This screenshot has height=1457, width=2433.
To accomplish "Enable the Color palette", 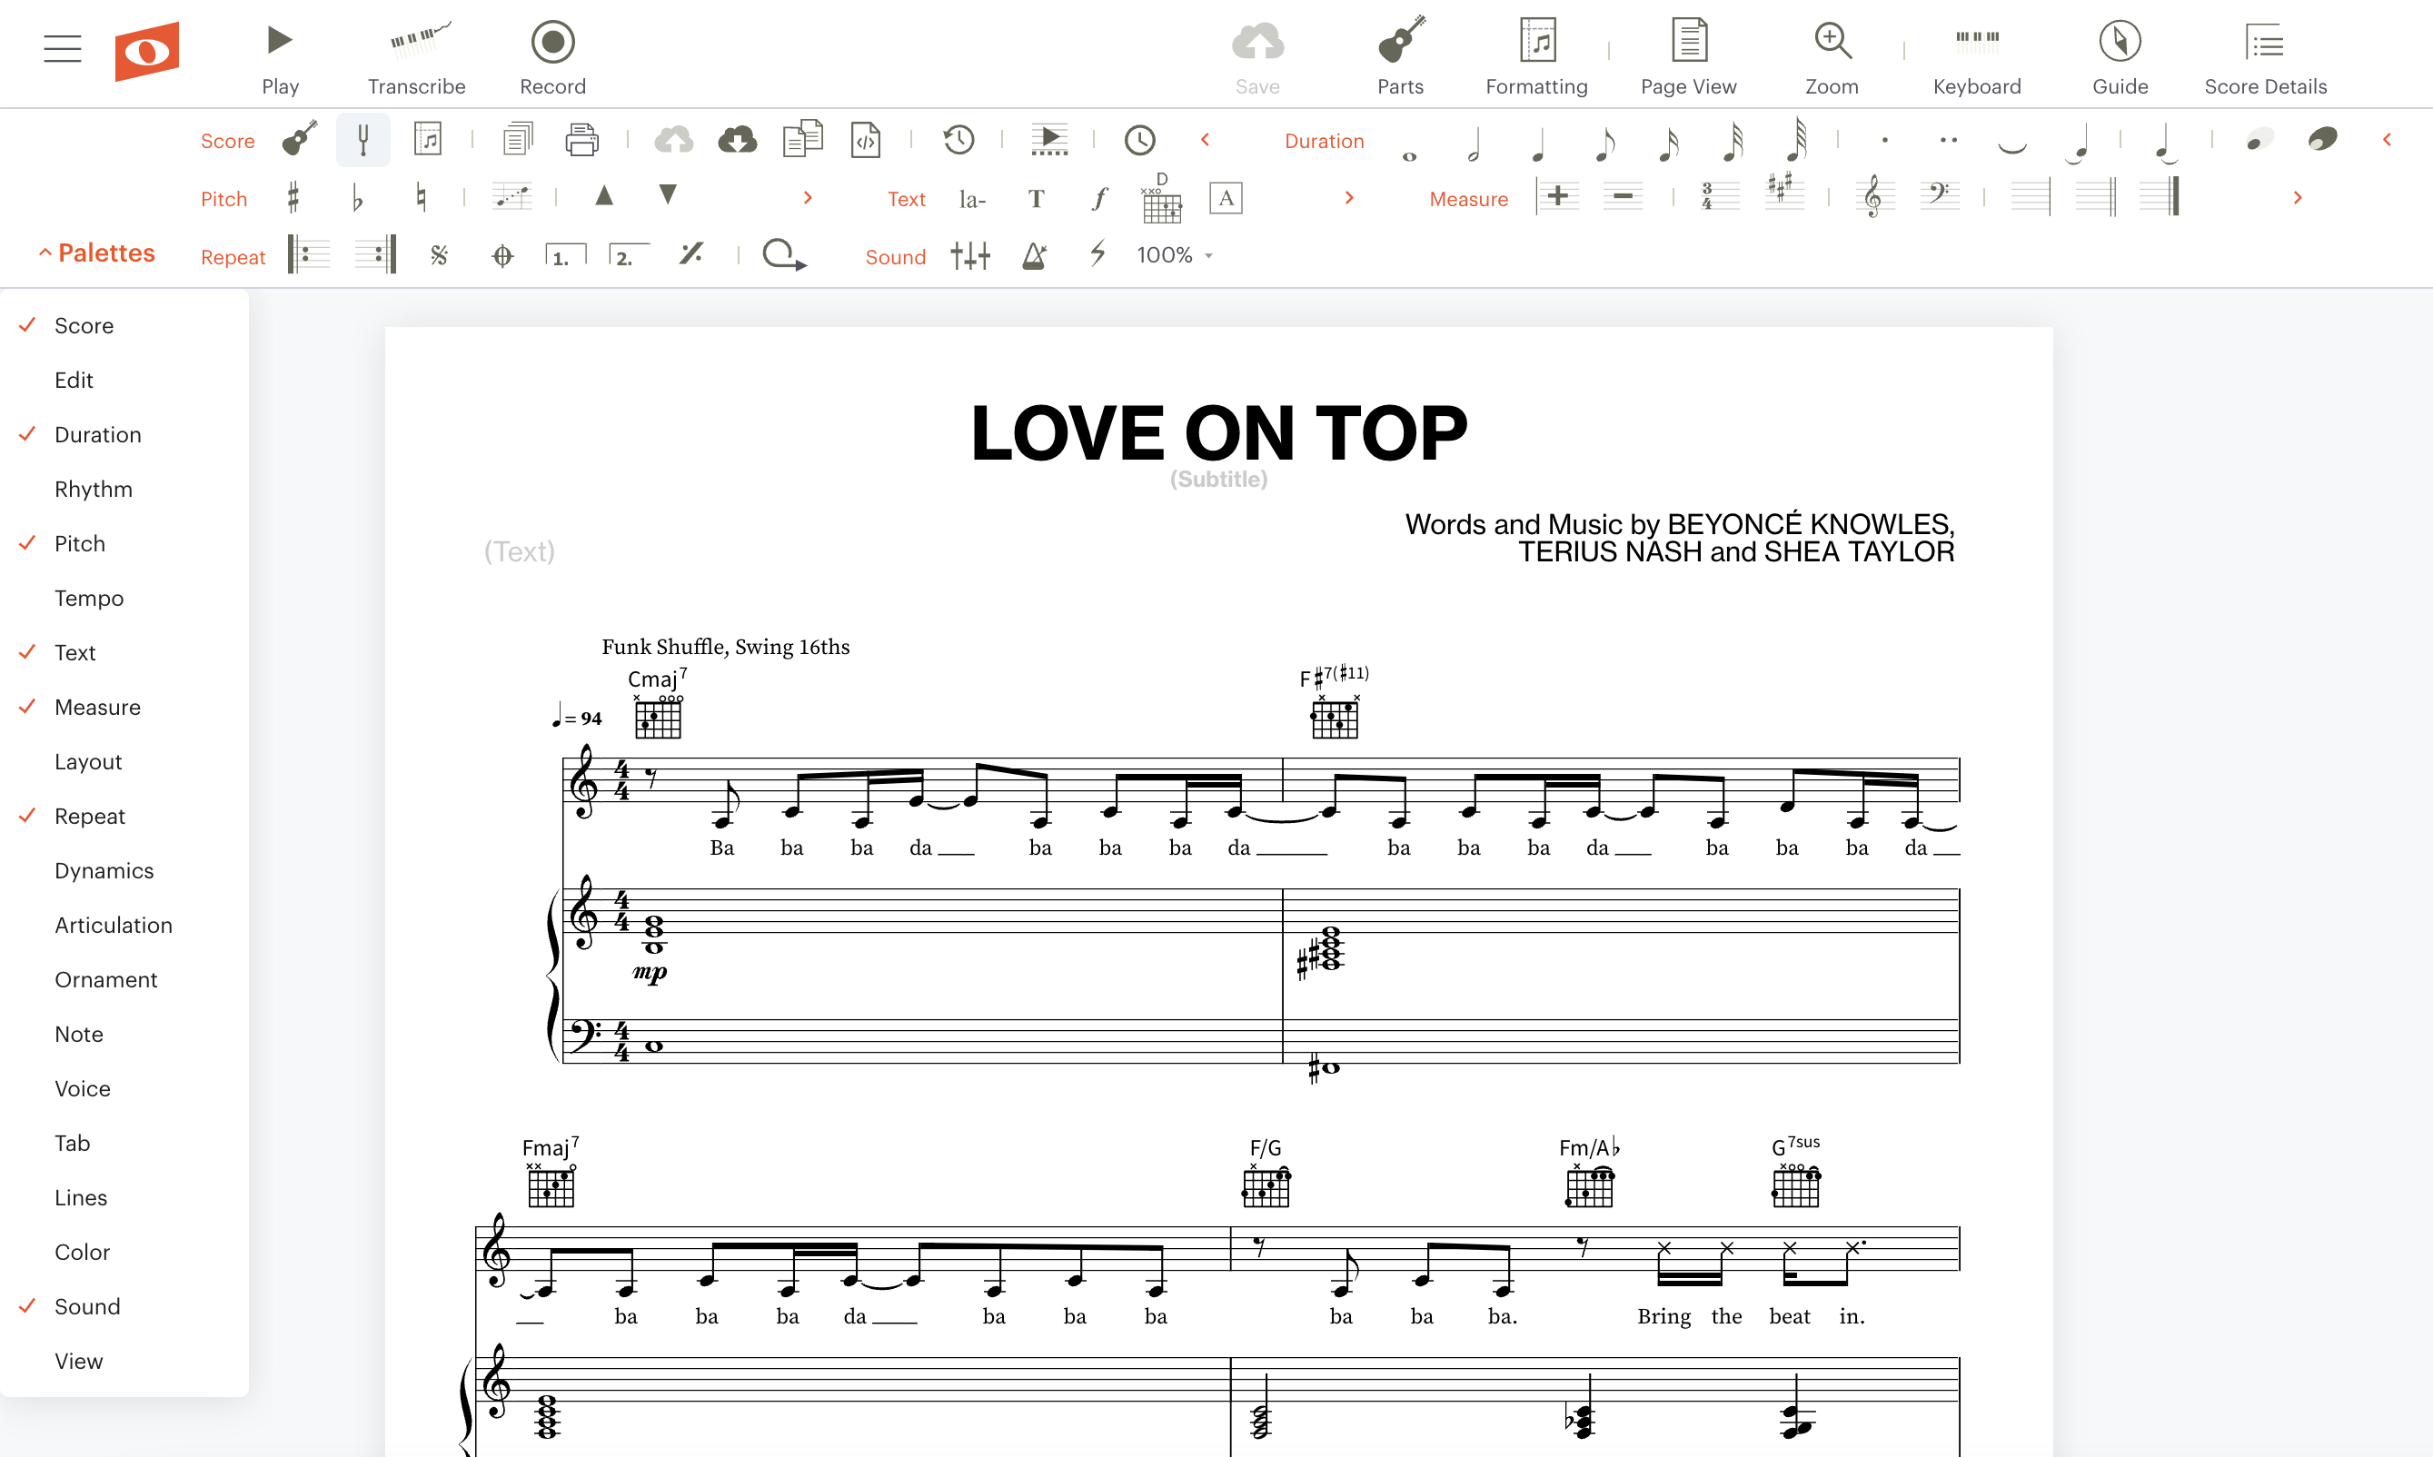I will point(82,1252).
